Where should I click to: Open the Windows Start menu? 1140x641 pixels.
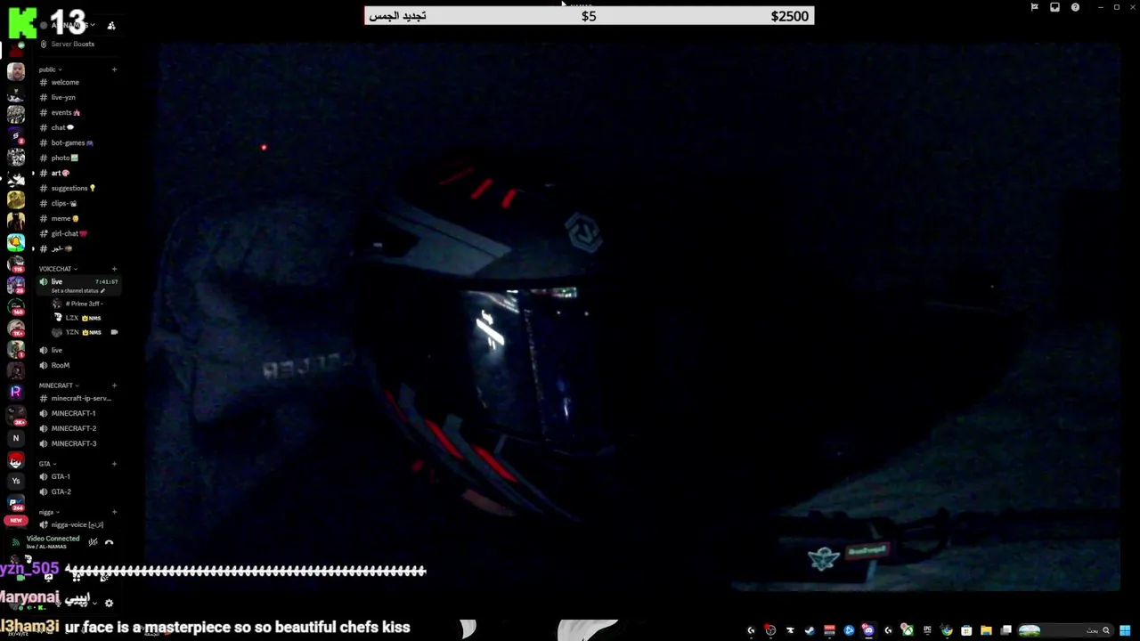(x=1125, y=630)
